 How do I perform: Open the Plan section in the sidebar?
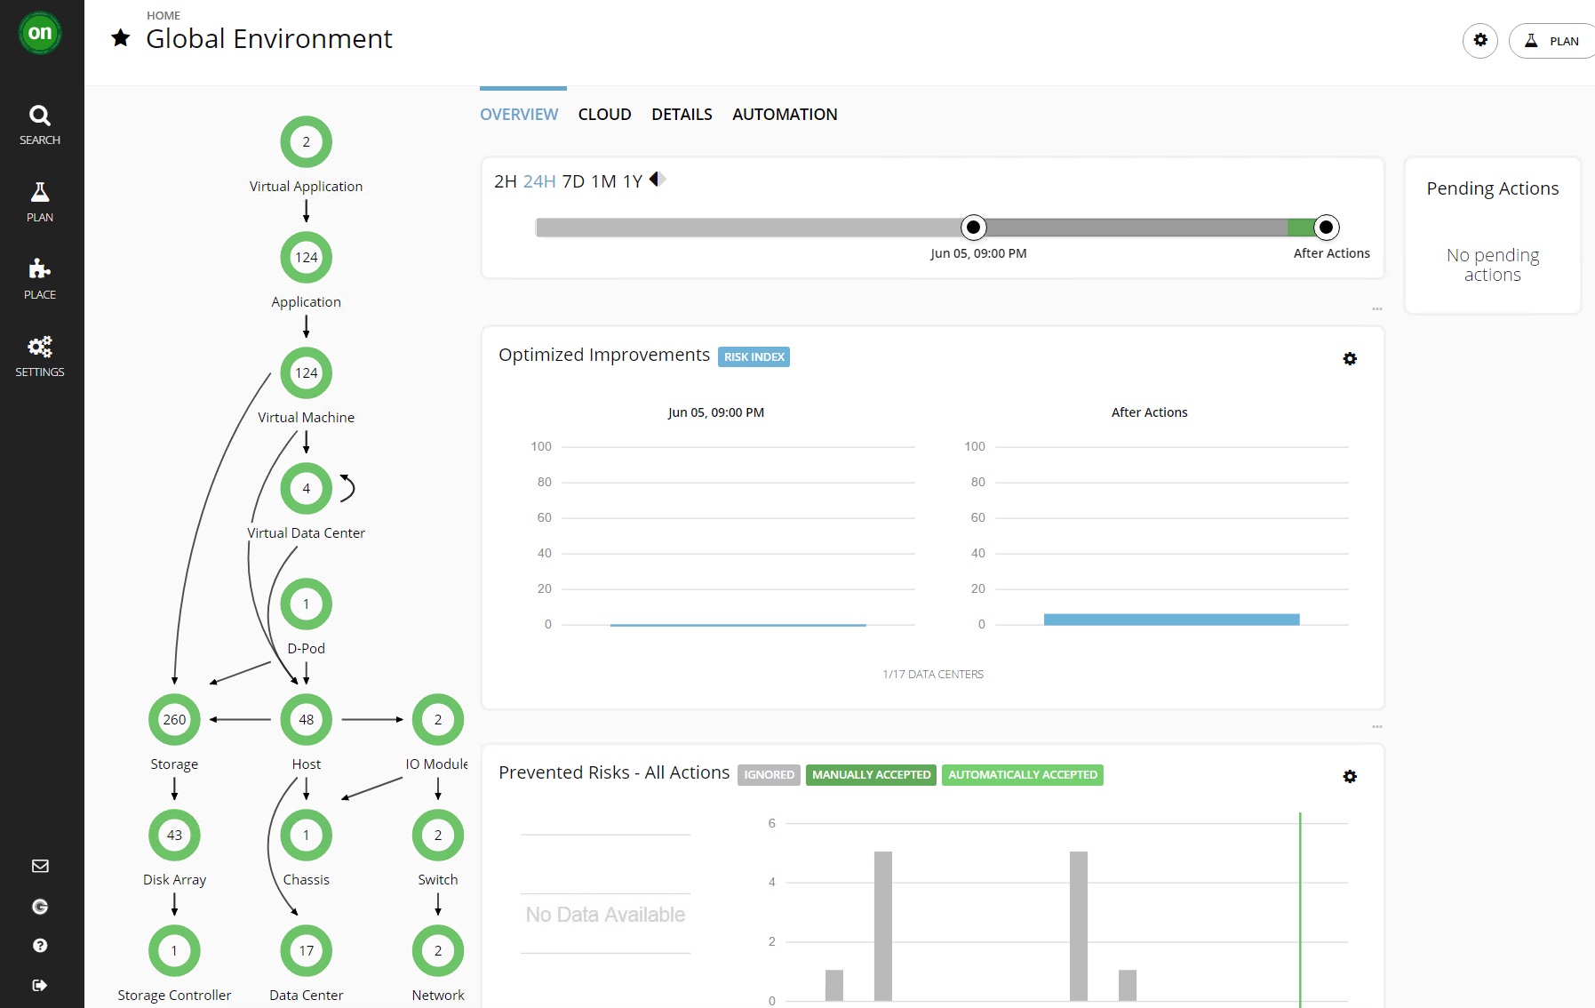click(40, 202)
